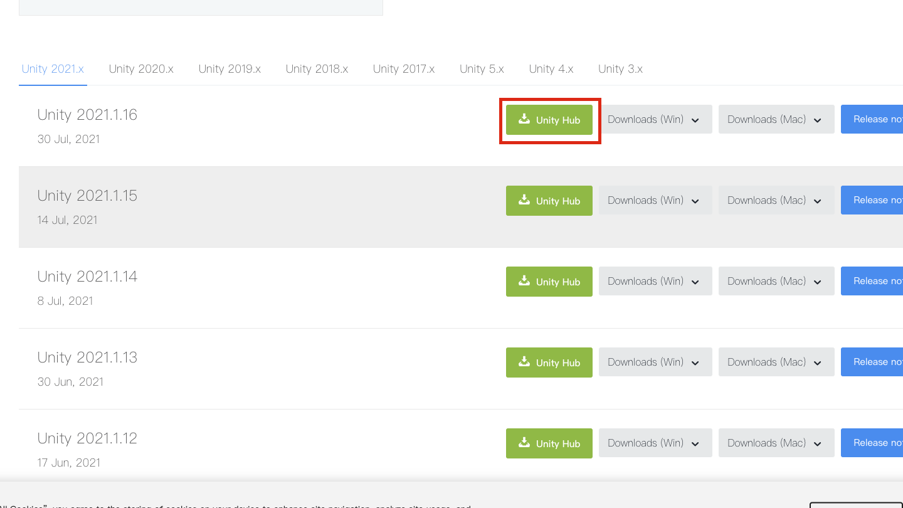Switch to the Unity 3.x tab
Viewport: 903px width, 508px height.
click(620, 69)
